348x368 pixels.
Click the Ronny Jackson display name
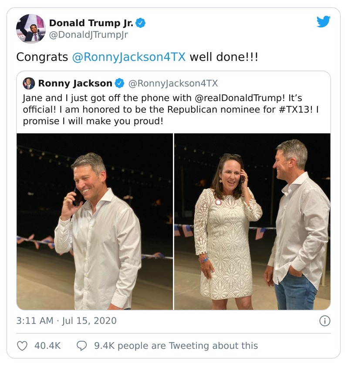76,81
